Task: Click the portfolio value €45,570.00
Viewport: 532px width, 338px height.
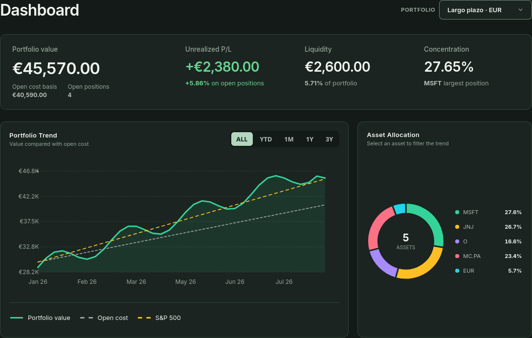Action: 56,69
